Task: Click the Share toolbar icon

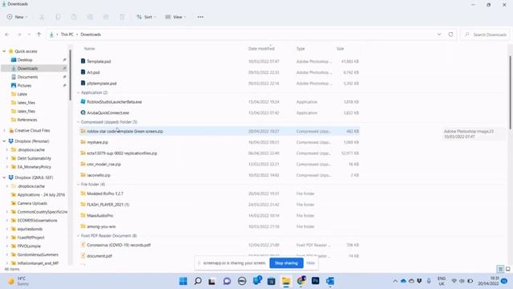Action: pos(106,17)
